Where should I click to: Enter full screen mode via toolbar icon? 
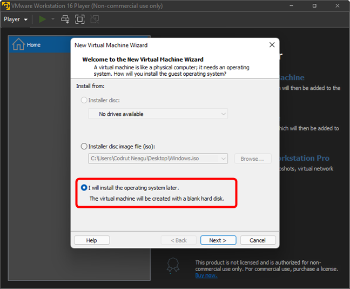pyautogui.click(x=80, y=19)
